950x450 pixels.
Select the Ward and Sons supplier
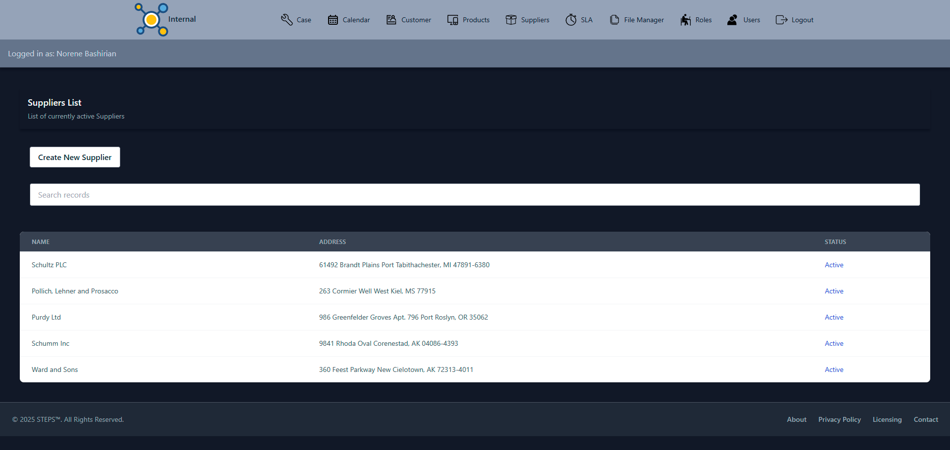pyautogui.click(x=54, y=369)
